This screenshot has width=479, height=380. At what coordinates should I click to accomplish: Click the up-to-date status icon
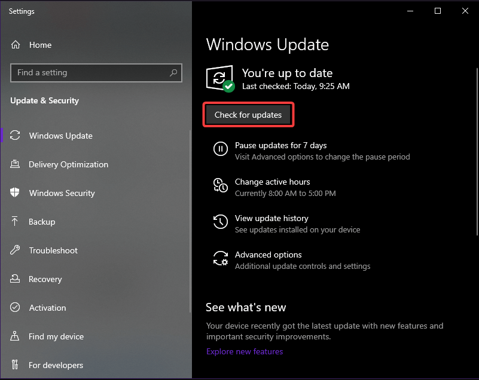tap(220, 78)
